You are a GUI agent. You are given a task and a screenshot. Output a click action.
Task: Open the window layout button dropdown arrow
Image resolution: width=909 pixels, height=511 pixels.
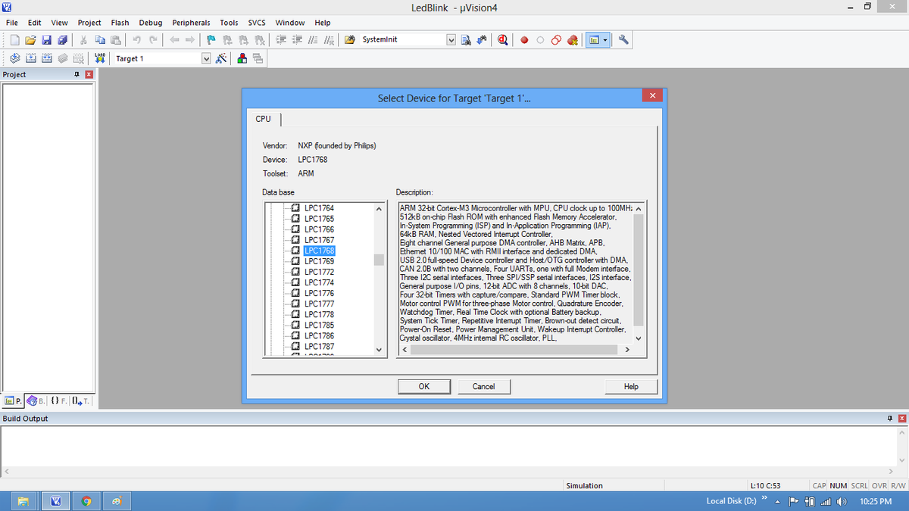(606, 39)
